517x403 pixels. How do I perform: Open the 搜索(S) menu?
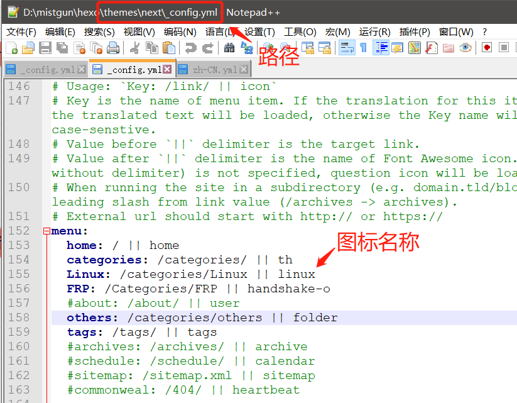[99, 32]
